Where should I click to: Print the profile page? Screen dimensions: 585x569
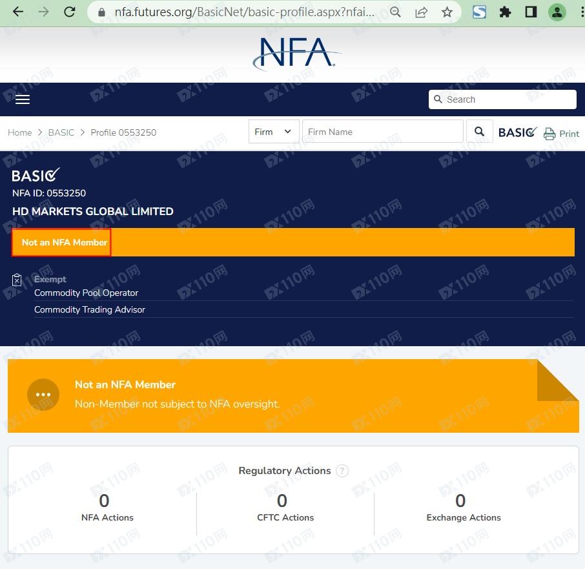(561, 134)
